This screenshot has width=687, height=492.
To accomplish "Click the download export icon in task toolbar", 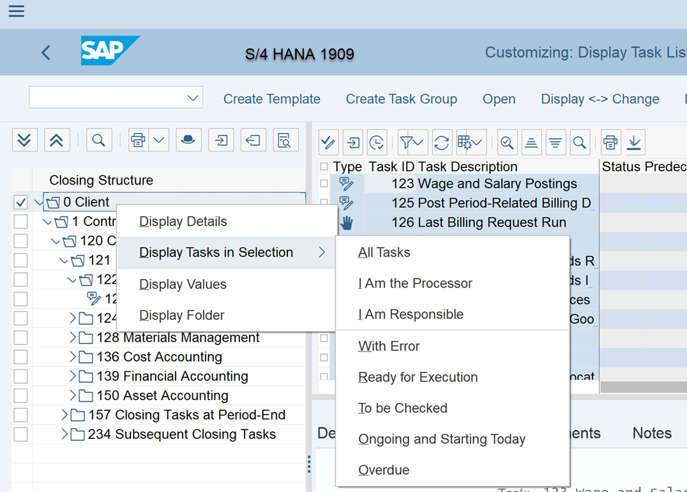I will (634, 142).
